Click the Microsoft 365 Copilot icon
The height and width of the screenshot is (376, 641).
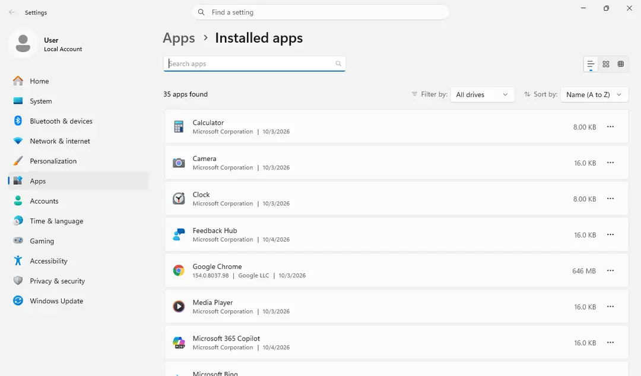coord(179,343)
